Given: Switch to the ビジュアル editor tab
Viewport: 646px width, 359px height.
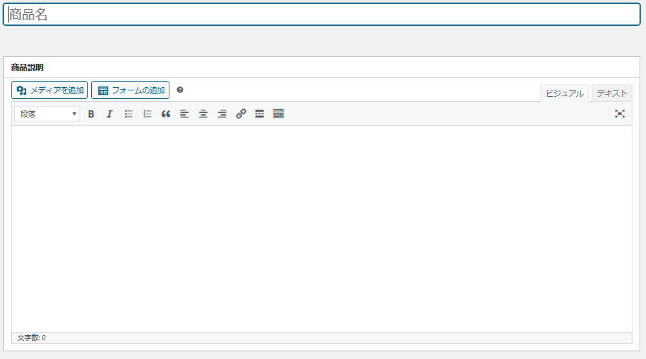Looking at the screenshot, I should click(564, 94).
